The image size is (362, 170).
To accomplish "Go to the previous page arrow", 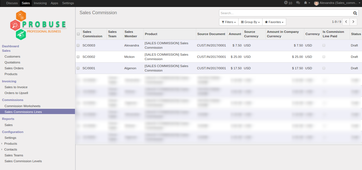I will pos(346,22).
